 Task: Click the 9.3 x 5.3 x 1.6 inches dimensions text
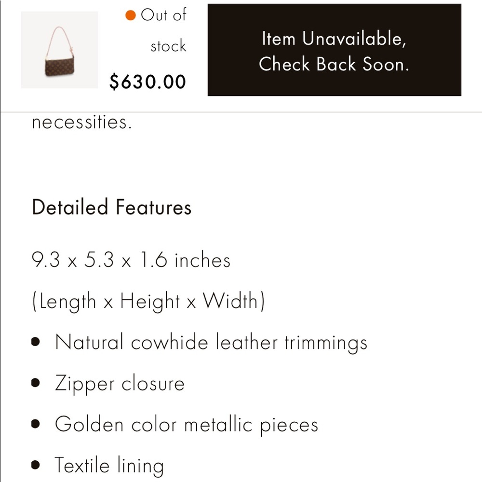coord(131,260)
